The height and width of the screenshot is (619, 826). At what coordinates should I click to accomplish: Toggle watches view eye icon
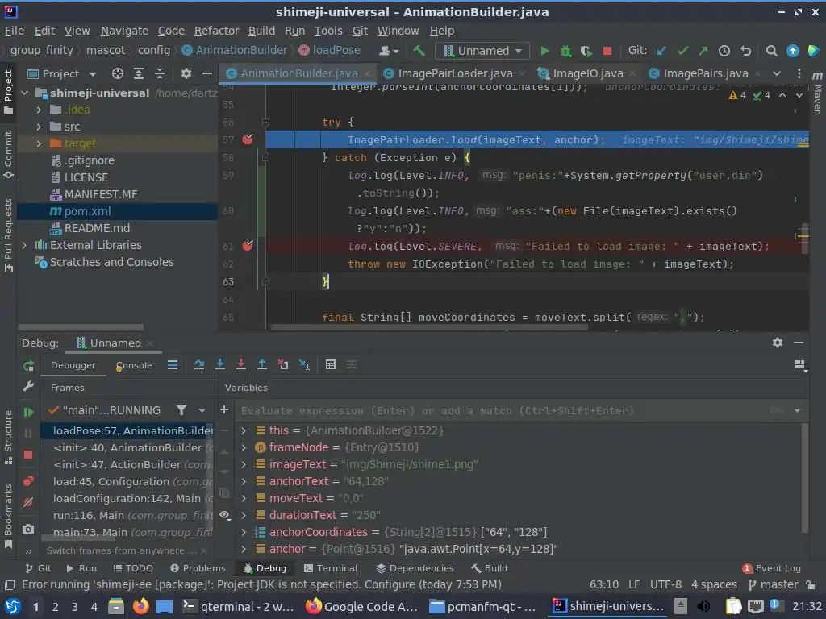224,515
